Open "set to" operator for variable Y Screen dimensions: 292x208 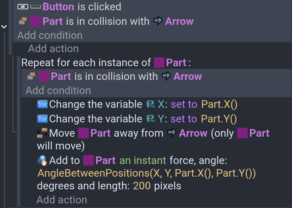[x=184, y=119]
